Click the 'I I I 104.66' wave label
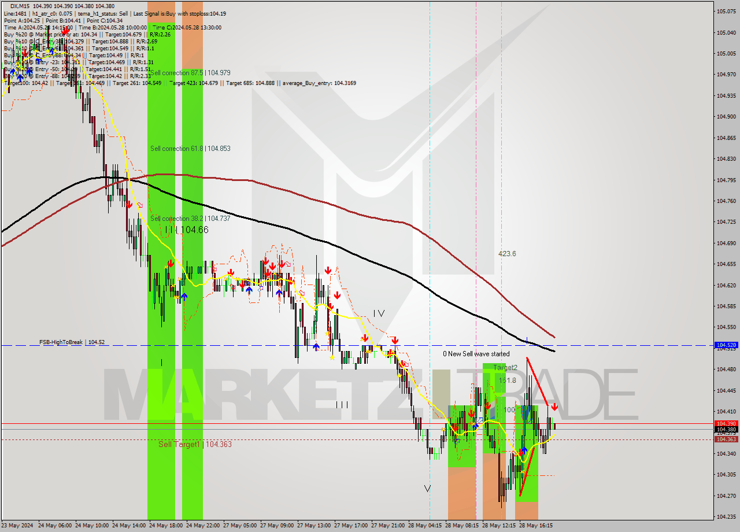This screenshot has width=740, height=532. coord(186,230)
